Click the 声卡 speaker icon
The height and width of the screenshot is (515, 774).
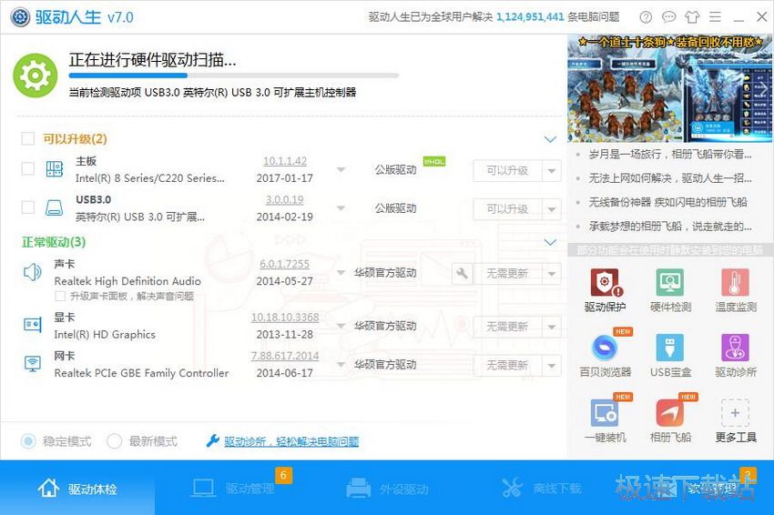33,272
